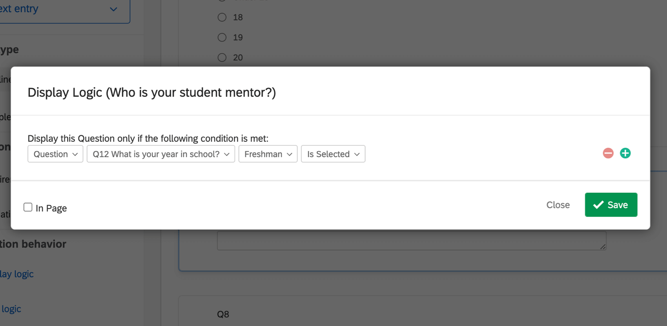Expand the text entry type selector in the sidebar
Image resolution: width=667 pixels, height=326 pixels.
pyautogui.click(x=113, y=9)
